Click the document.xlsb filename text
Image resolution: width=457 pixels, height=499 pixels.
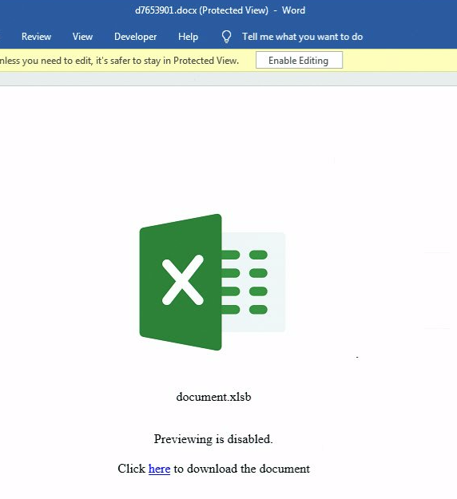[213, 397]
